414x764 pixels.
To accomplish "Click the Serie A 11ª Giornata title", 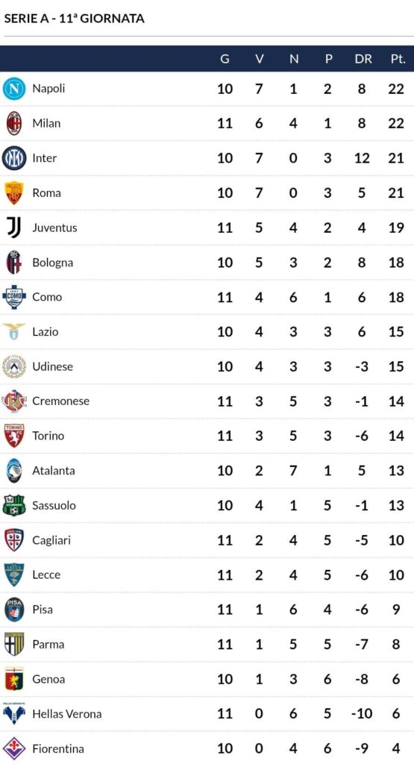I will tap(74, 19).
